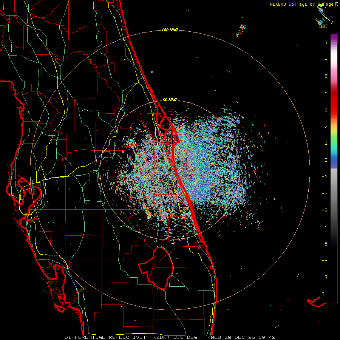Click the "NEXLAB-College of DuPage" credit text
Viewport: 340px width, 340px height.
(x=302, y=4)
